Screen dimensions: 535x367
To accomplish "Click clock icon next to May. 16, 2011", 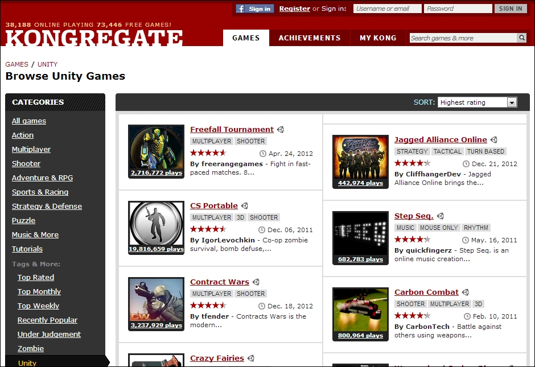I will (x=466, y=240).
